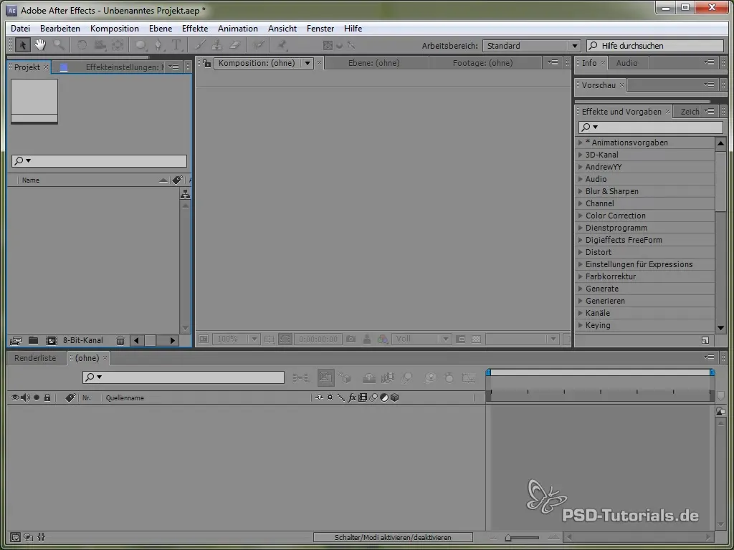The width and height of the screenshot is (734, 550).
Task: Click the timeline work area start marker
Action: point(488,372)
